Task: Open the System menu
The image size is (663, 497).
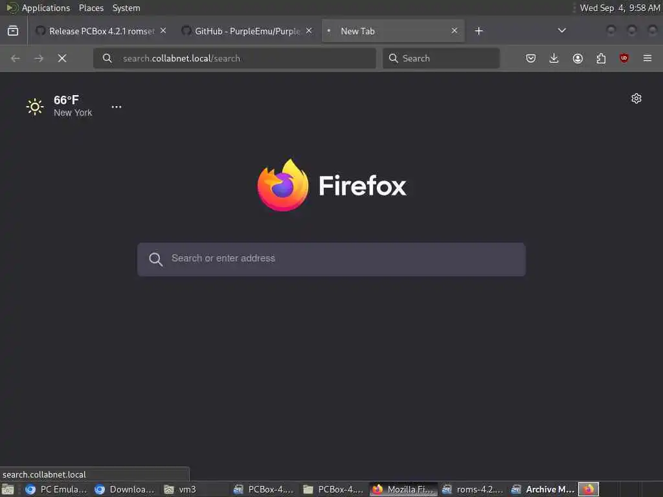Action: pyautogui.click(x=126, y=8)
